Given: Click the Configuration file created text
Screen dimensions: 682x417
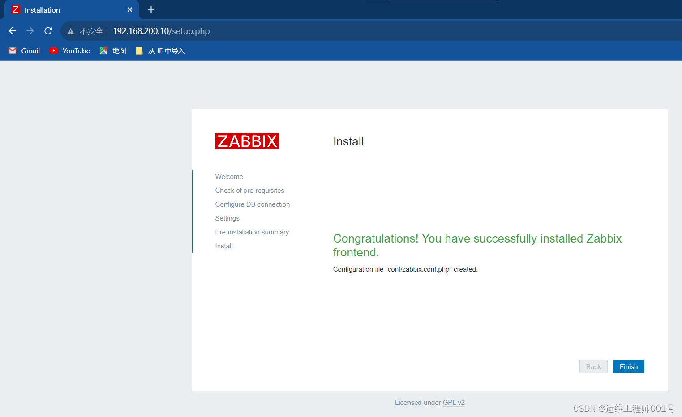Looking at the screenshot, I should point(405,269).
